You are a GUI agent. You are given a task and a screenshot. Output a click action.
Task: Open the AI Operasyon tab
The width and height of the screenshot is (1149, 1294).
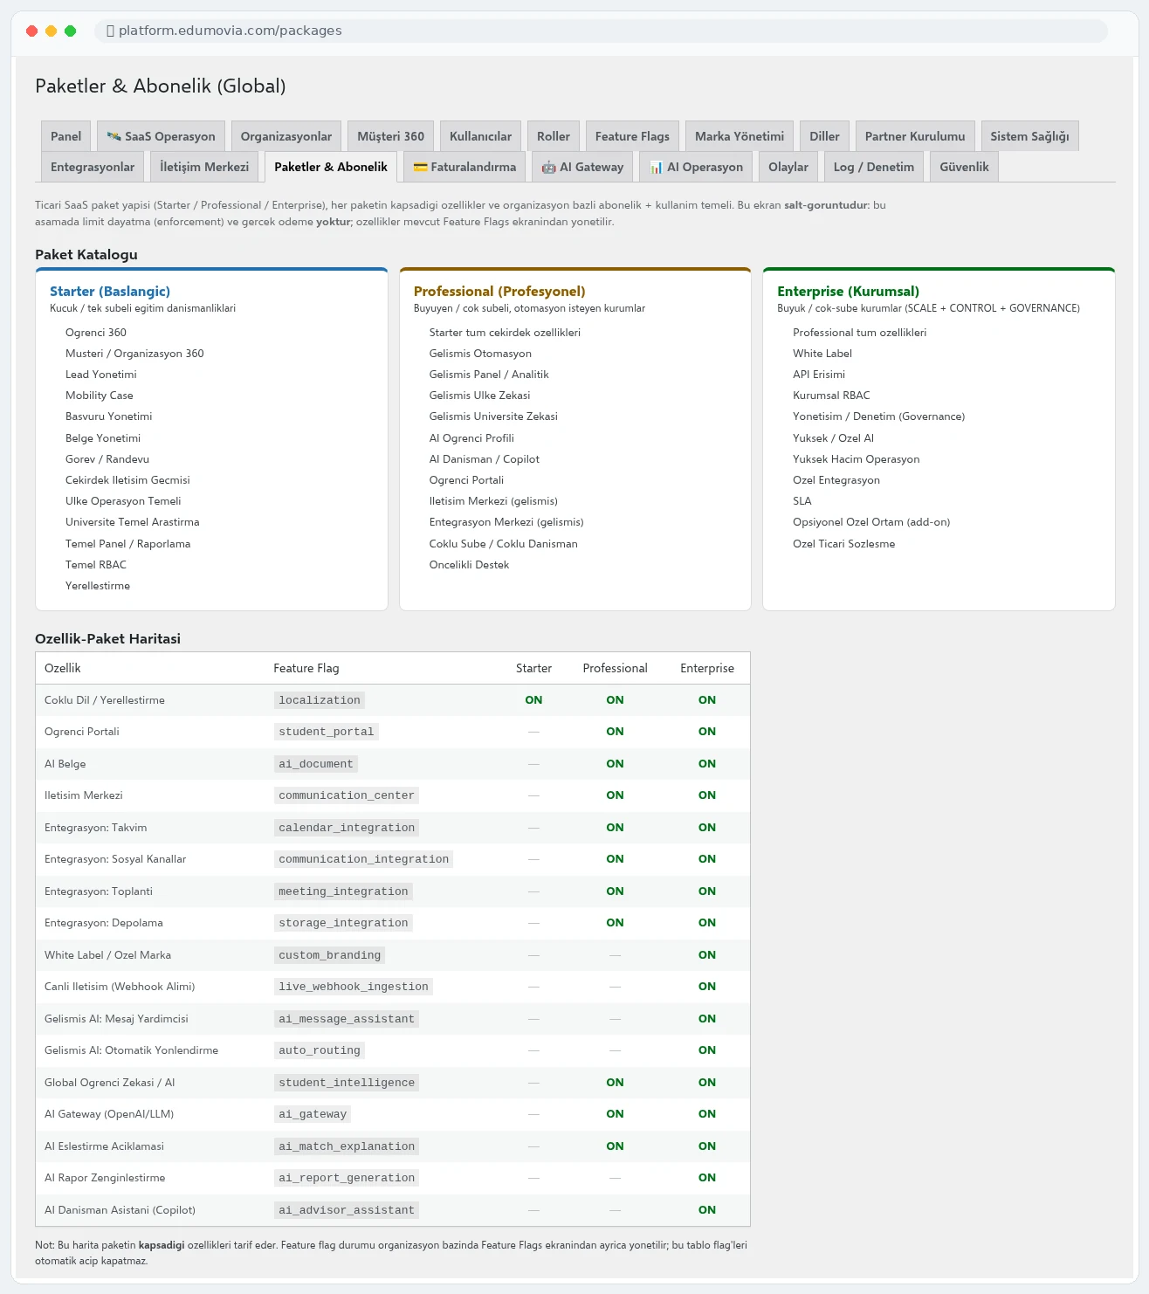pyautogui.click(x=696, y=167)
